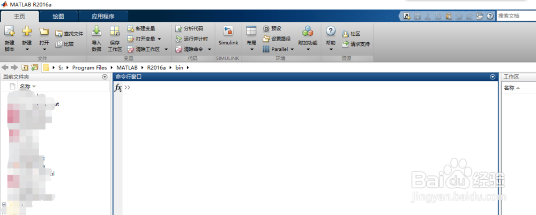Launch Simulink from the toolbar

(228, 35)
